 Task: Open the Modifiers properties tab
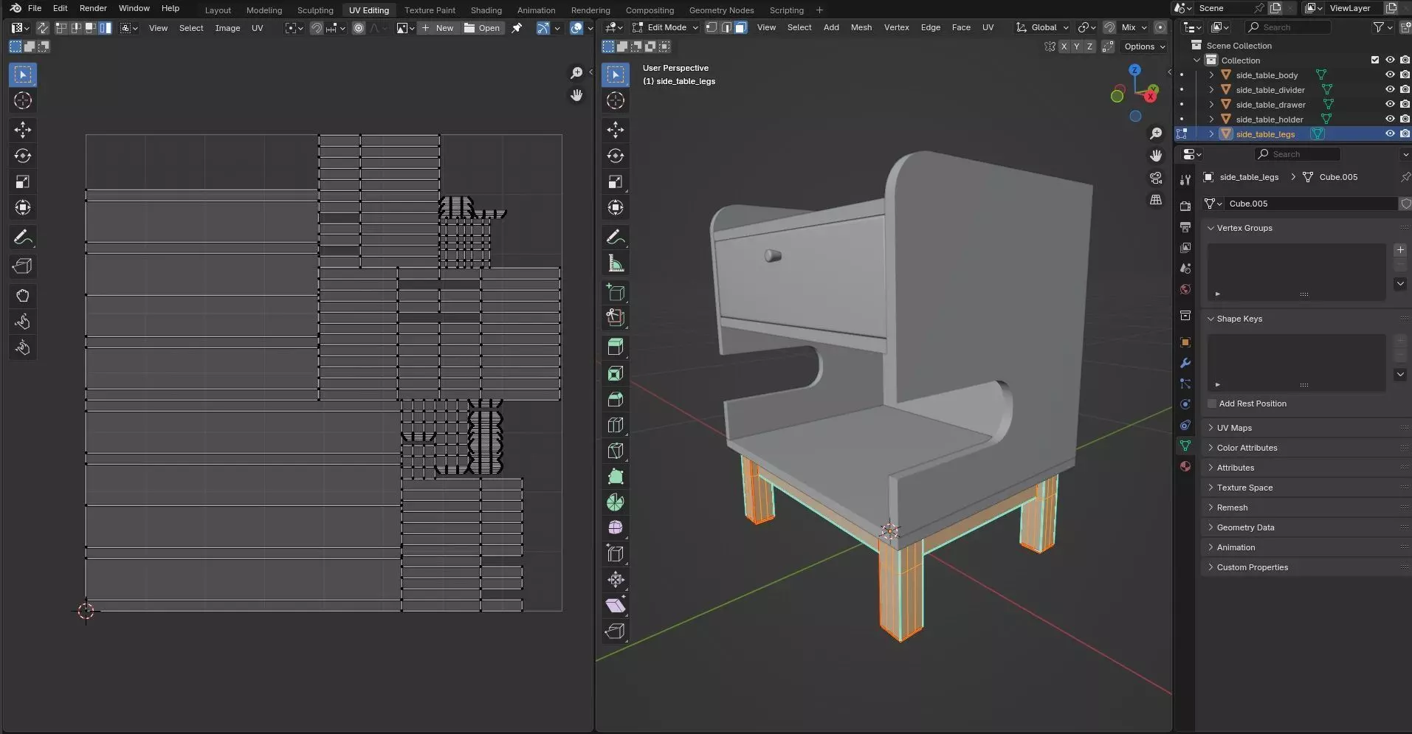pos(1185,363)
